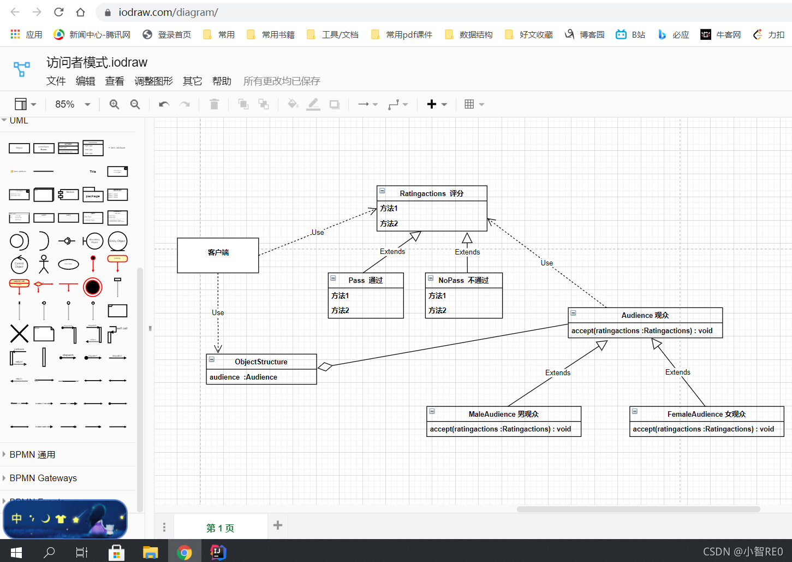Screen dimensions: 792x562
Task: Collapse the Ratingactions class box
Action: [x=382, y=191]
